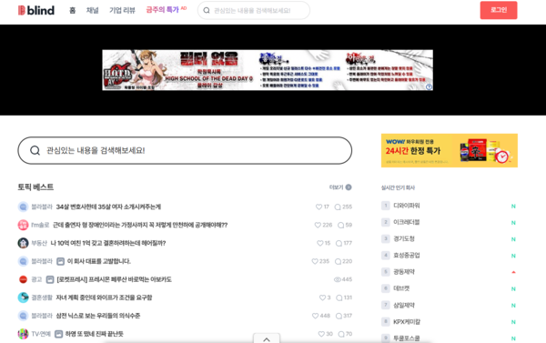Open the 기업 리뷰 menu item
Viewport: 546px width, 343px height.
122,10
